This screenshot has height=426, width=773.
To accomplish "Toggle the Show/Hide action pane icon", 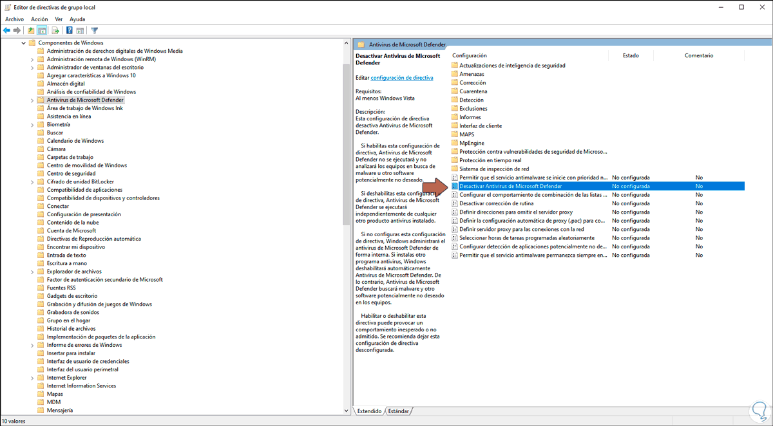I will coord(80,30).
